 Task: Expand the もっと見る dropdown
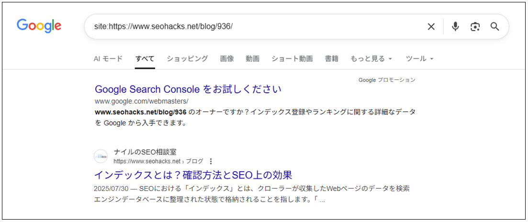pyautogui.click(x=371, y=59)
